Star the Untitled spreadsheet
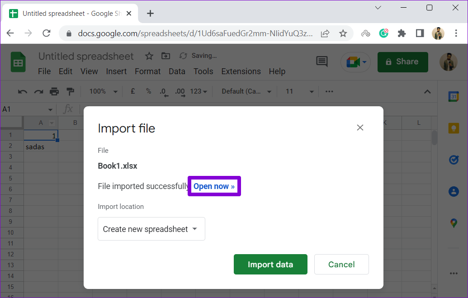Viewport: 468px width, 298px height. (x=149, y=56)
